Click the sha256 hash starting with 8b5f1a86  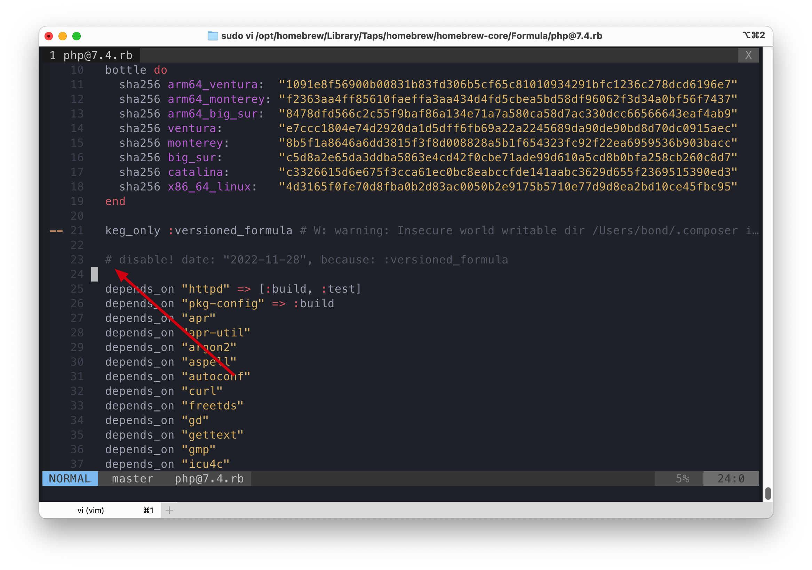point(508,143)
